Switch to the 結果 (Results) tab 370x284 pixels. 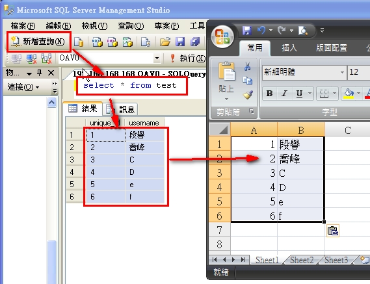tap(83, 109)
